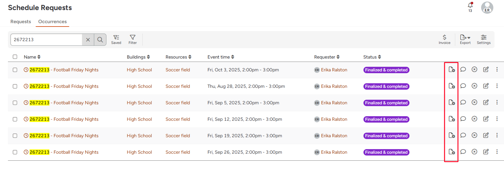Cancel the Sep 5 occurrence

point(474,102)
